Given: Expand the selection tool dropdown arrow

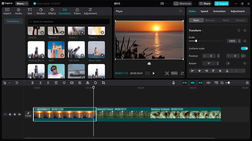Looking at the screenshot, I should (x=9, y=83).
